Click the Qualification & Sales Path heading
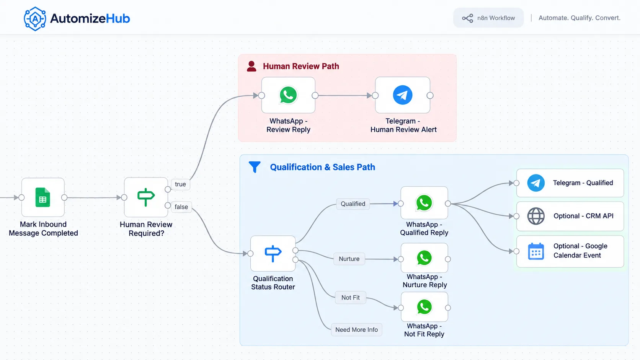640x360 pixels. coord(323,167)
